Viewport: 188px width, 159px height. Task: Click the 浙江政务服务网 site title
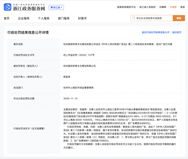(29, 9)
